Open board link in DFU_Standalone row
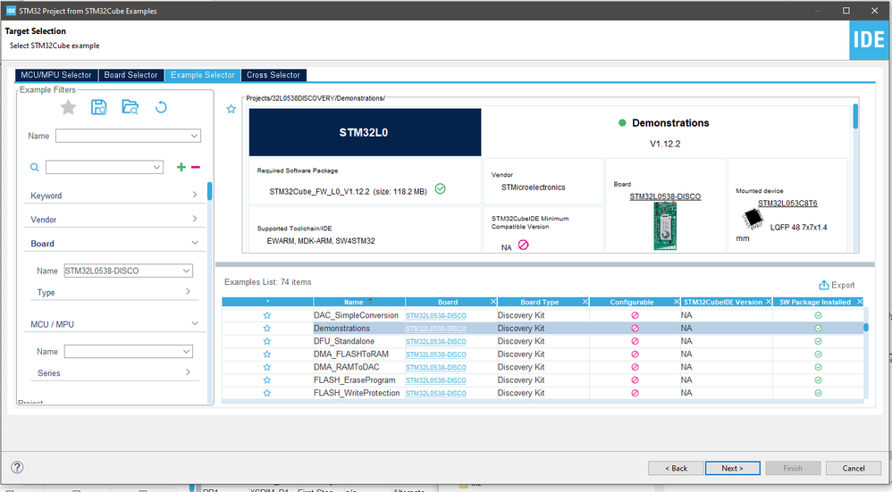 [x=436, y=341]
